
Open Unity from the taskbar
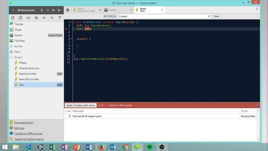point(40,147)
